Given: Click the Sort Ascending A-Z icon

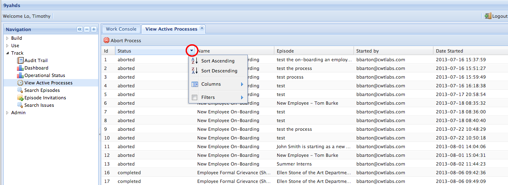Looking at the screenshot, I should [x=194, y=61].
